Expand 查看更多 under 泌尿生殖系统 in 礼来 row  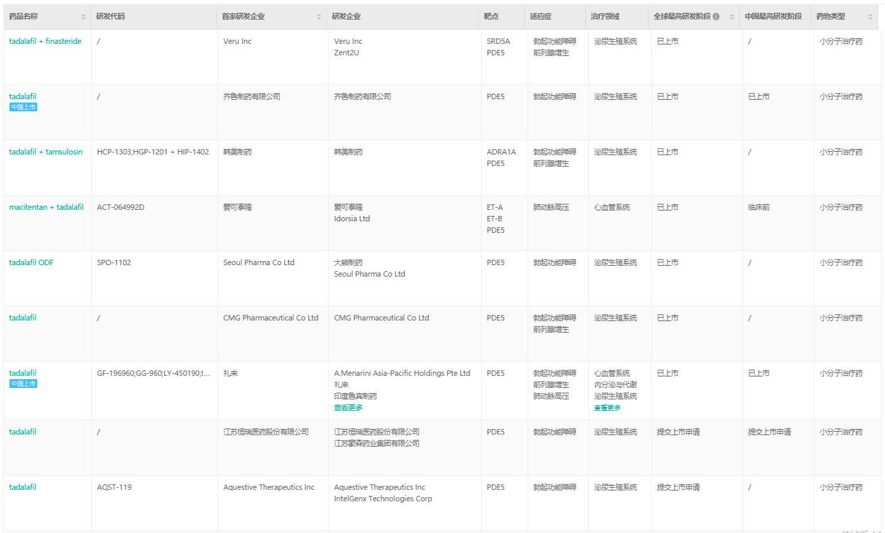(x=607, y=408)
